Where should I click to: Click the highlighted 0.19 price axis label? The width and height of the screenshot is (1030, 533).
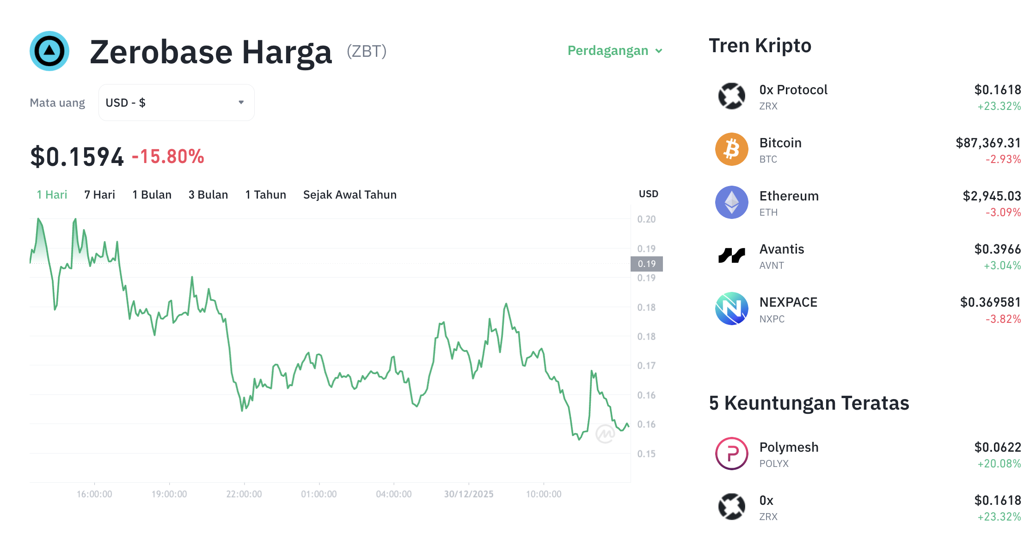pos(647,264)
